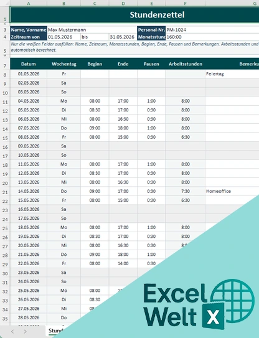Click Arbeitsstunden 6:30 on 08.05.2026 row

pos(186,137)
